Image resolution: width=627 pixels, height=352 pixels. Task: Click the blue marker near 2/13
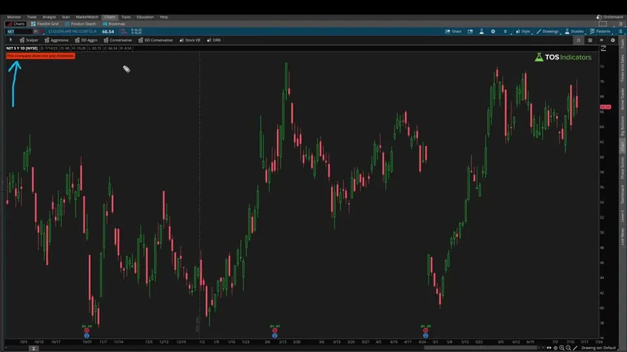[275, 336]
